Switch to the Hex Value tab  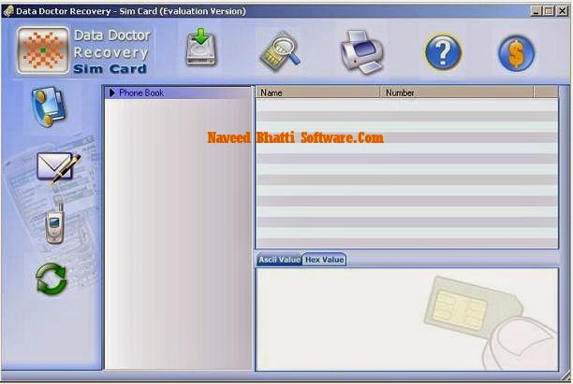[324, 260]
